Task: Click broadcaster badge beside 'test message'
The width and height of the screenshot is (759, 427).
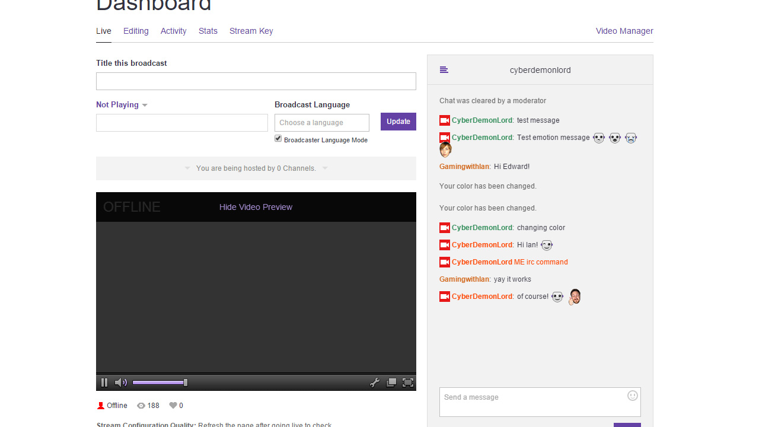Action: 445,120
